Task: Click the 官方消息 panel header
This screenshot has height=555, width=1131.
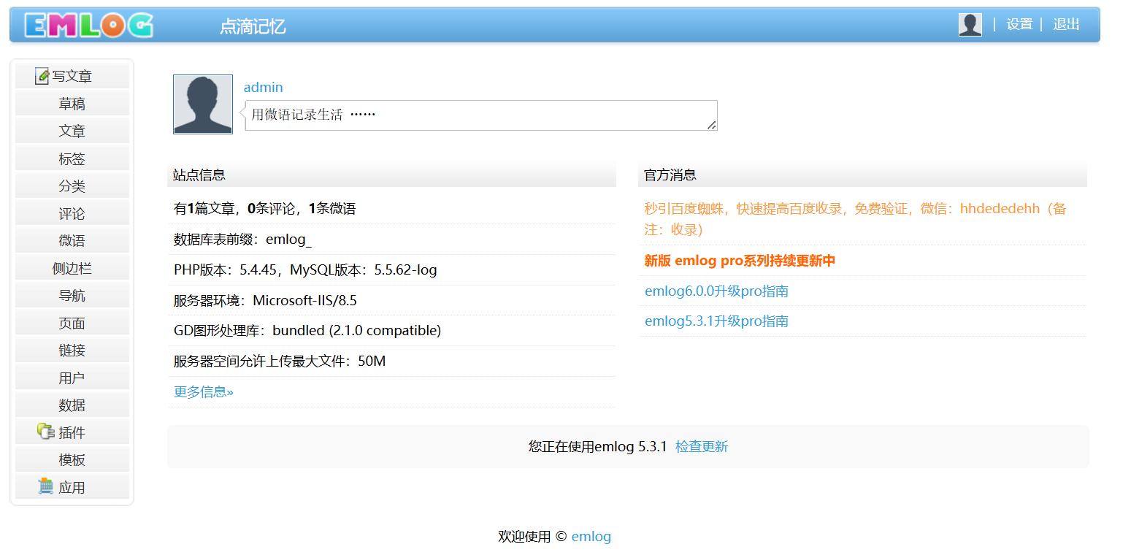Action: 862,175
